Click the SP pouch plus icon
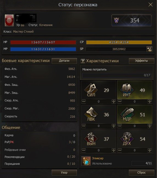 149,49
